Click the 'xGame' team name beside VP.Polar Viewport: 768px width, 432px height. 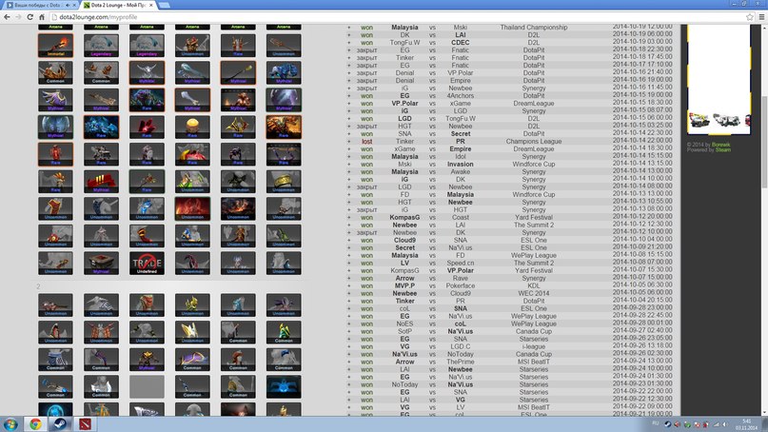[461, 104]
